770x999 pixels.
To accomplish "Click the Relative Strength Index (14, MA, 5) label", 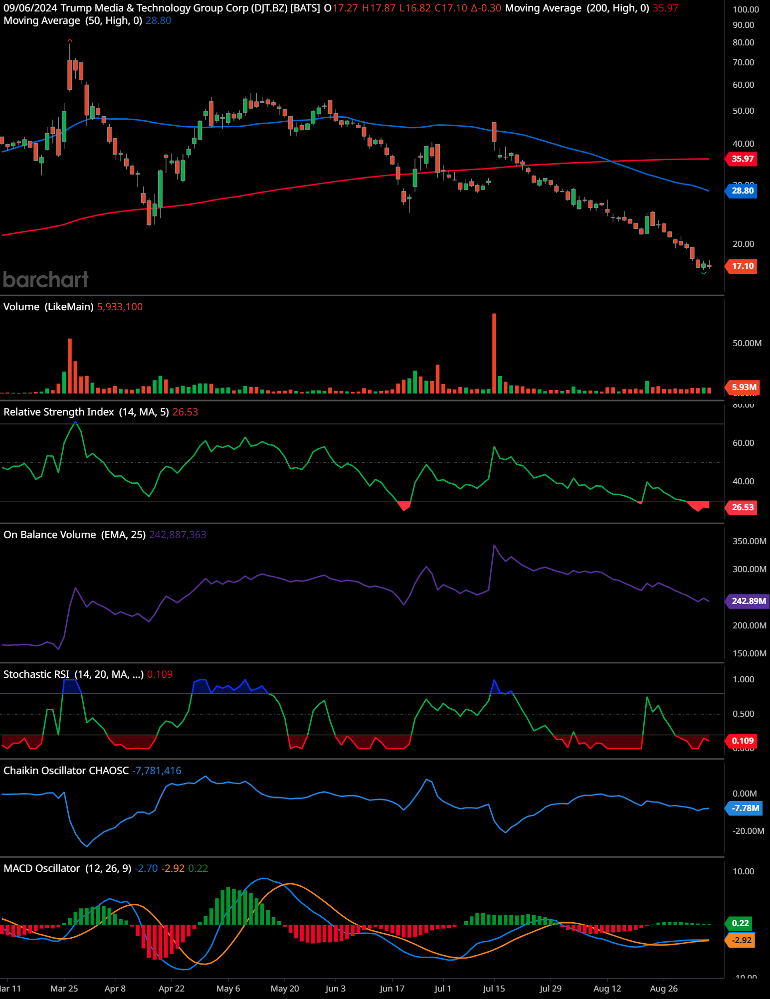I will pyautogui.click(x=86, y=412).
